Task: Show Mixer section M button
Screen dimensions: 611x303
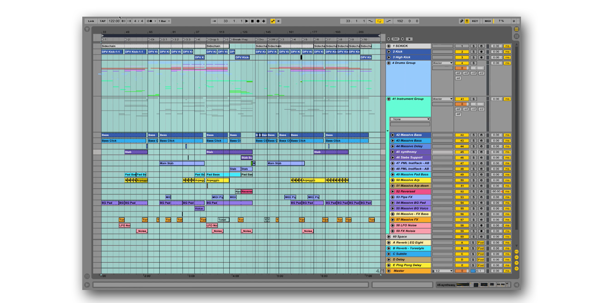Action: (x=516, y=263)
